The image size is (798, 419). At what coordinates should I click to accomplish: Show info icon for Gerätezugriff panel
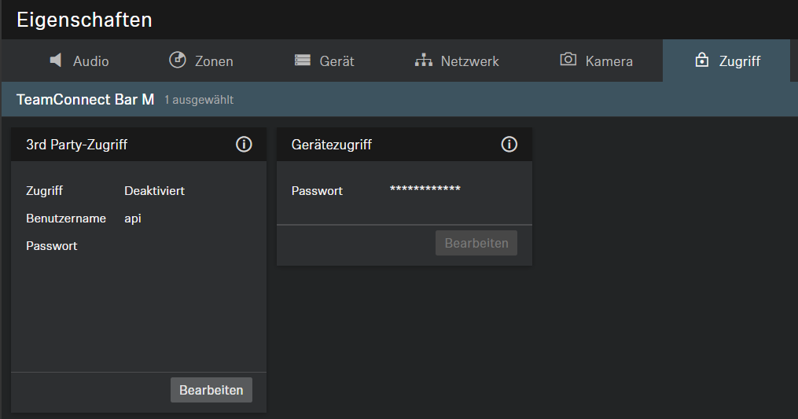509,145
